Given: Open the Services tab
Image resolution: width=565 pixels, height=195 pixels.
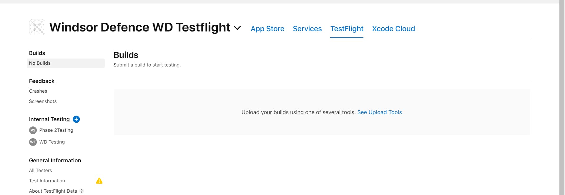Looking at the screenshot, I should pos(307,29).
